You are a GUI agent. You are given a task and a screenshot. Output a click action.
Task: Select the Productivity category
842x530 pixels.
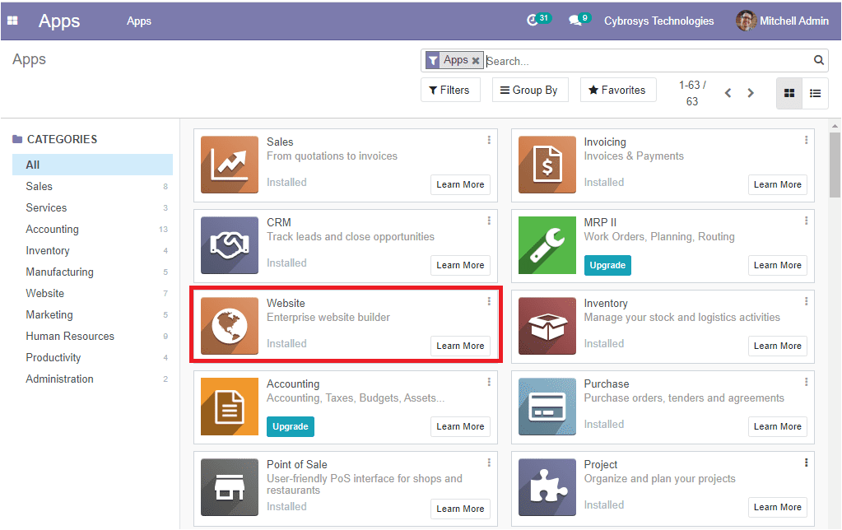[x=92, y=358]
